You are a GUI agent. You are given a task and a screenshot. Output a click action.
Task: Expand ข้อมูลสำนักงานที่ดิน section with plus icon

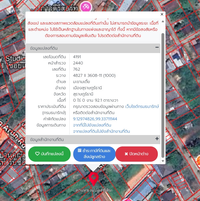[157, 139]
